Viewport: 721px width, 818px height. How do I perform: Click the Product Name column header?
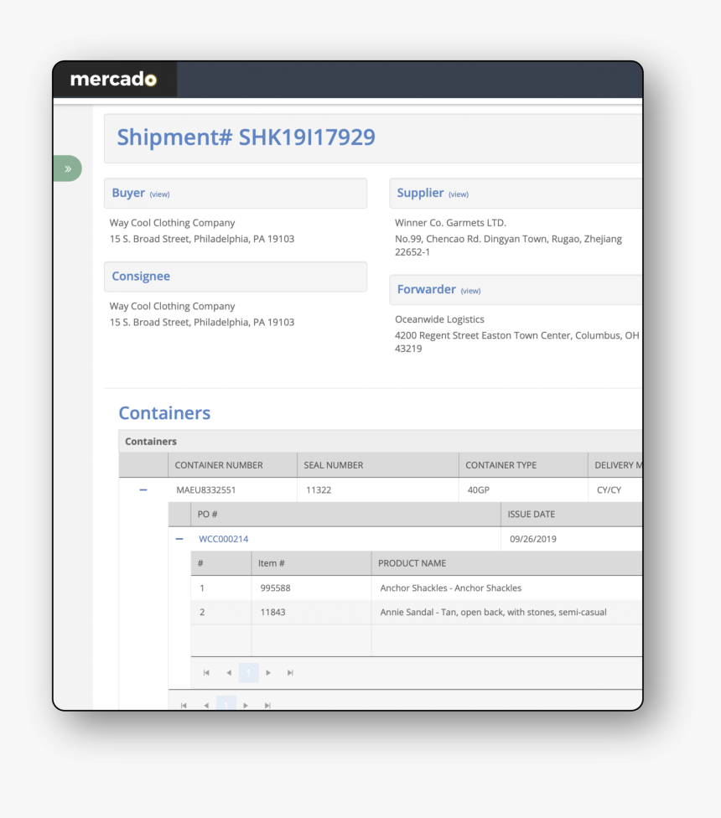[x=412, y=563]
